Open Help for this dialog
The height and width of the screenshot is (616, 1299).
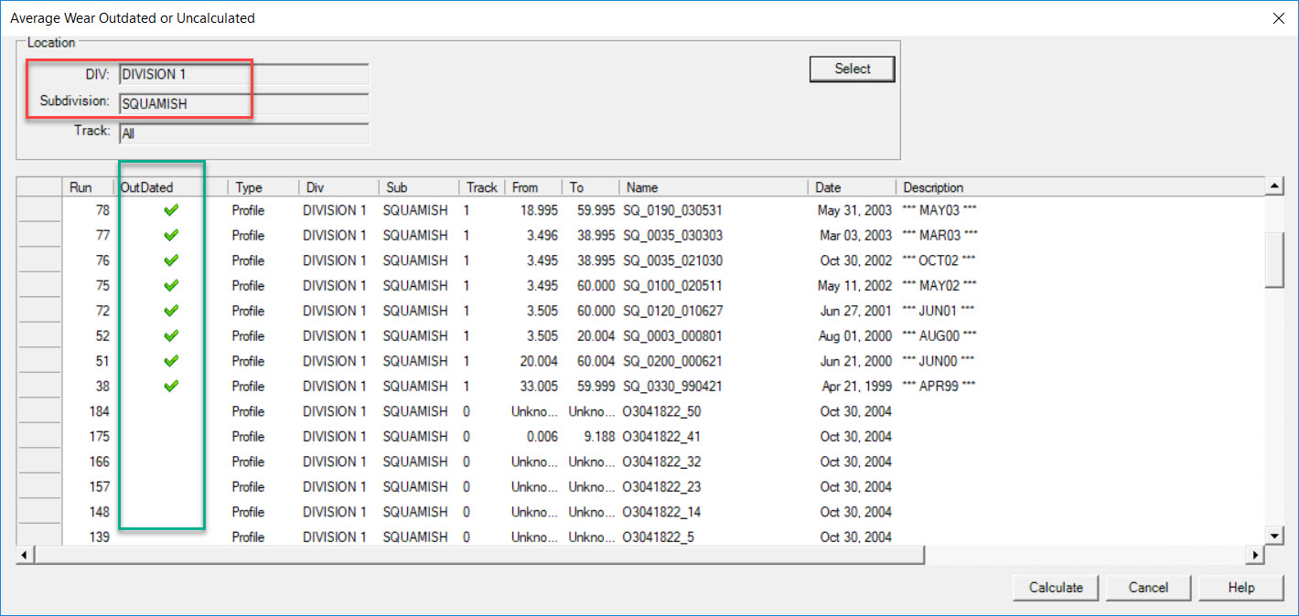(1240, 588)
